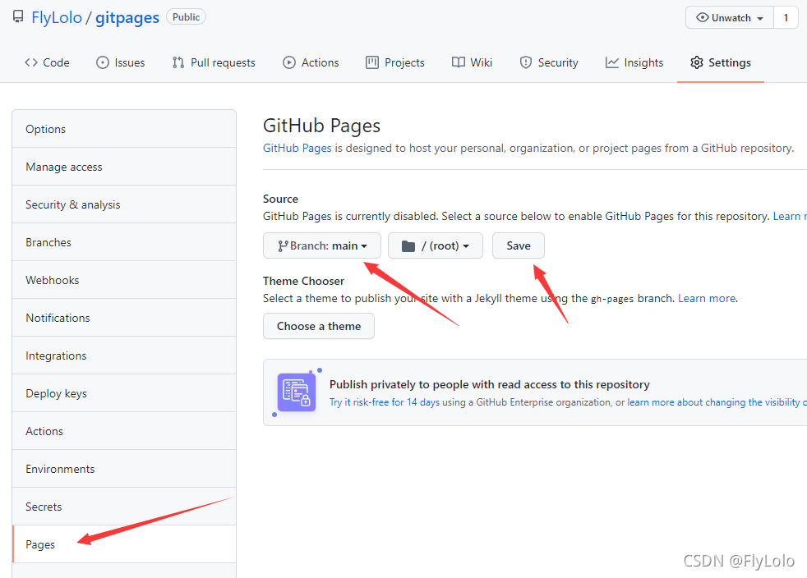Click Try it risk-free for 14 days
Image resolution: width=807 pixels, height=578 pixels.
(x=385, y=402)
